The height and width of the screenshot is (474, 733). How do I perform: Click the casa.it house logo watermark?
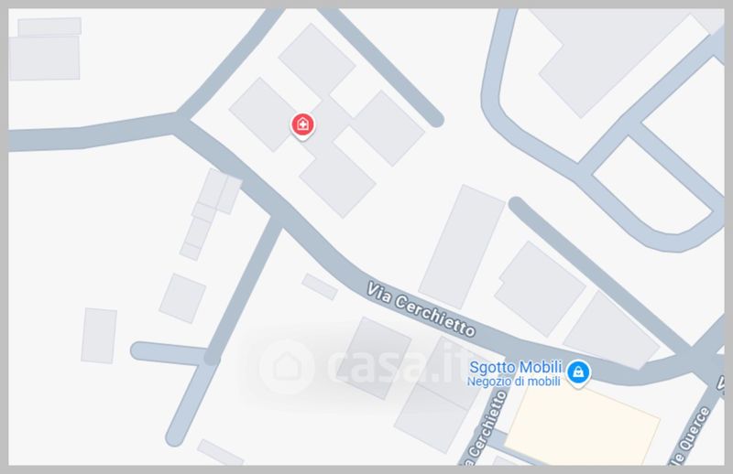pos(287,367)
